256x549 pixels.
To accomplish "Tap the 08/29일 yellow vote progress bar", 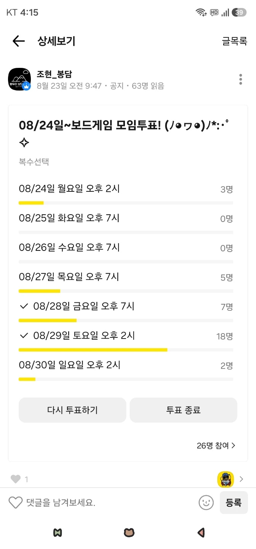I will (93, 350).
